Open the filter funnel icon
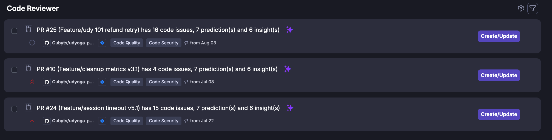The width and height of the screenshot is (552, 140). point(533,8)
